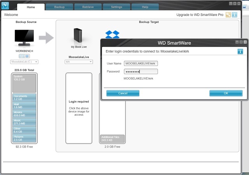
Task: Open the Retrieve tab
Action: pos(88,7)
